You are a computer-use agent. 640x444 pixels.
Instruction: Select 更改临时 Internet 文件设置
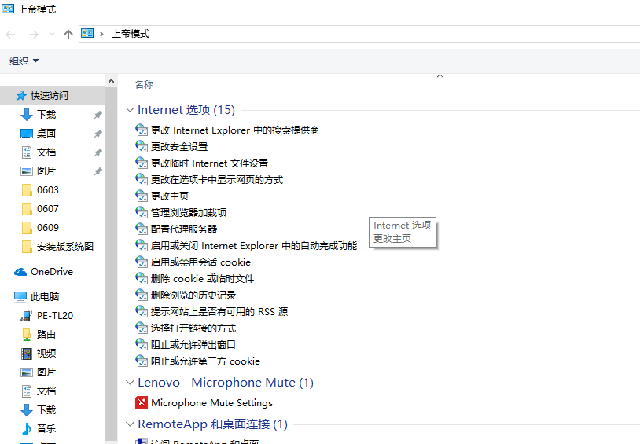[x=209, y=163]
